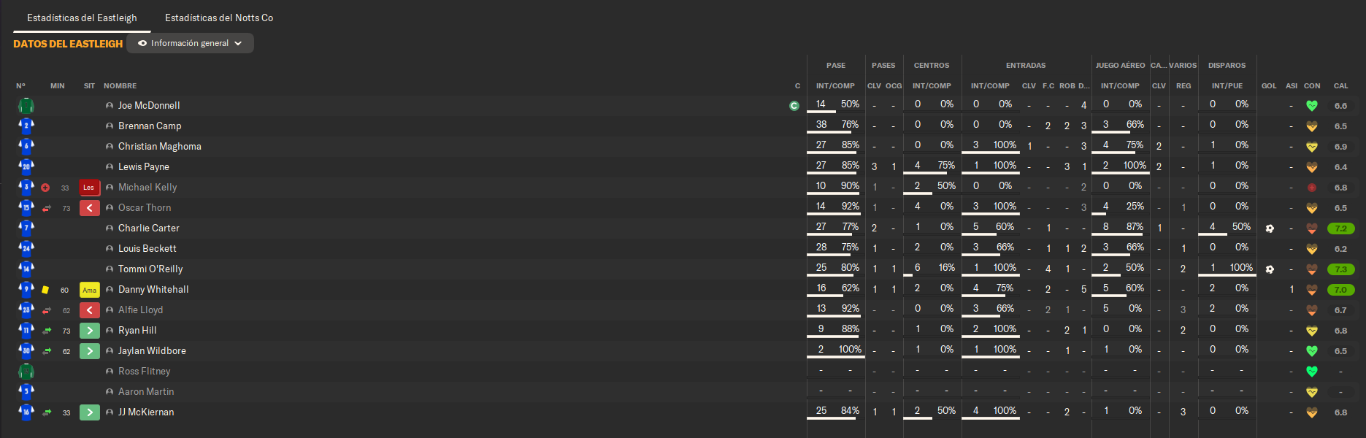
Task: Click the CENTROS group header
Action: click(x=932, y=66)
